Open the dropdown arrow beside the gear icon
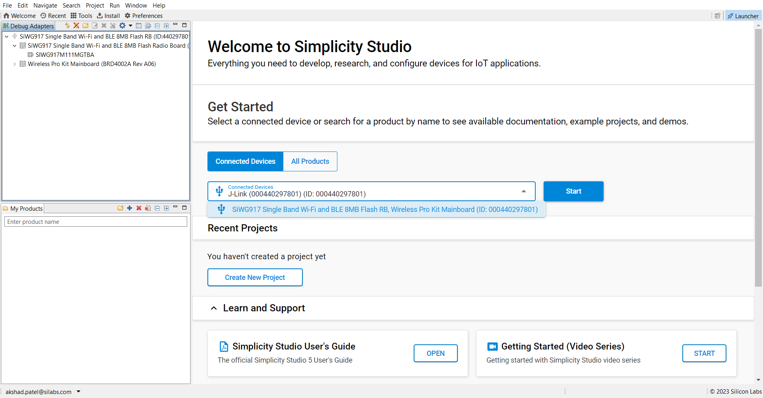Viewport: 763px width, 398px height. click(x=130, y=25)
